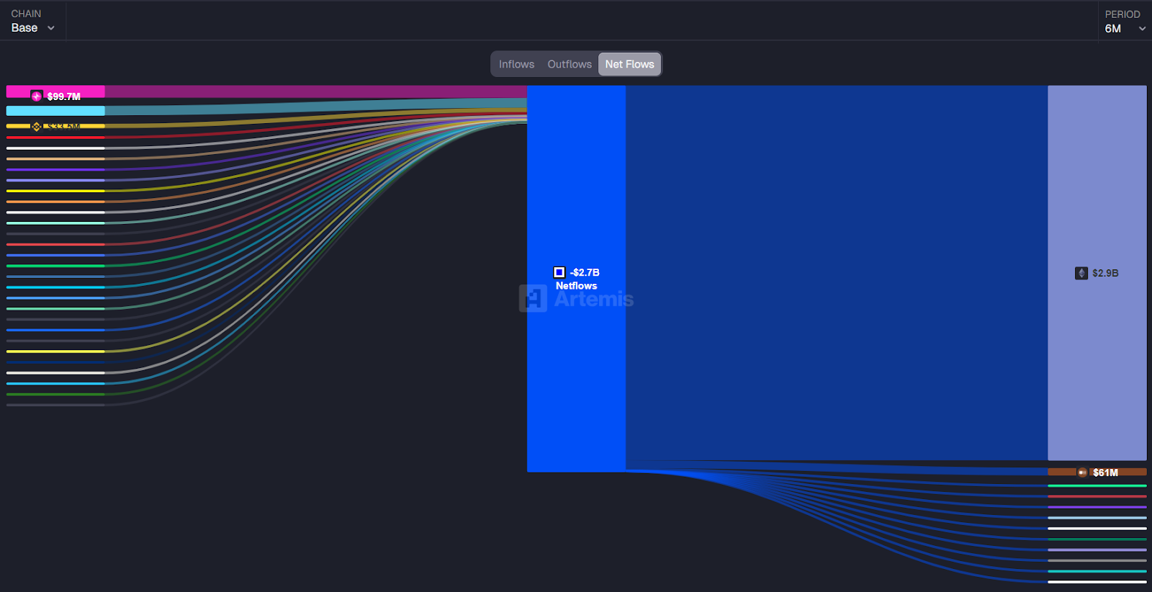The height and width of the screenshot is (592, 1152).
Task: Click the BNB chain logo icon
Action: click(x=36, y=127)
